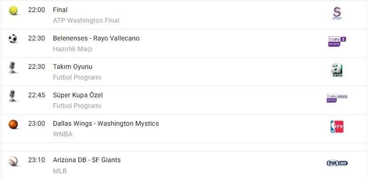Image resolution: width=367 pixels, height=179 pixels.
Task: Click the 22:00 start time
Action: click(36, 10)
